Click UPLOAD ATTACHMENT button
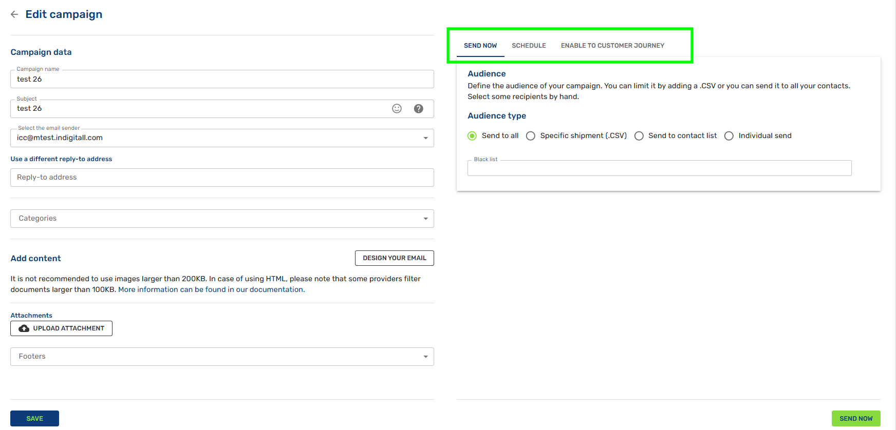 [x=61, y=328]
